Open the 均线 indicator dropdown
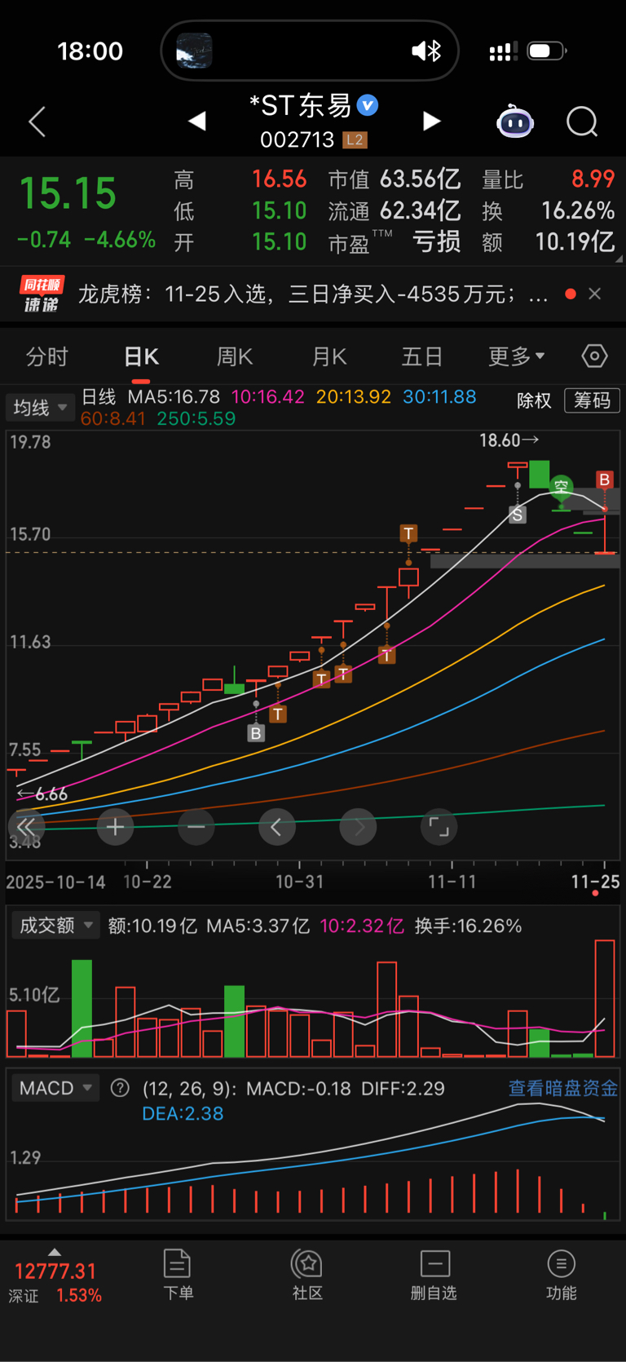The image size is (626, 1362). (x=40, y=407)
